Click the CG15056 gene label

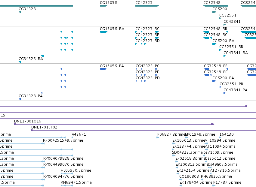[108, 3]
